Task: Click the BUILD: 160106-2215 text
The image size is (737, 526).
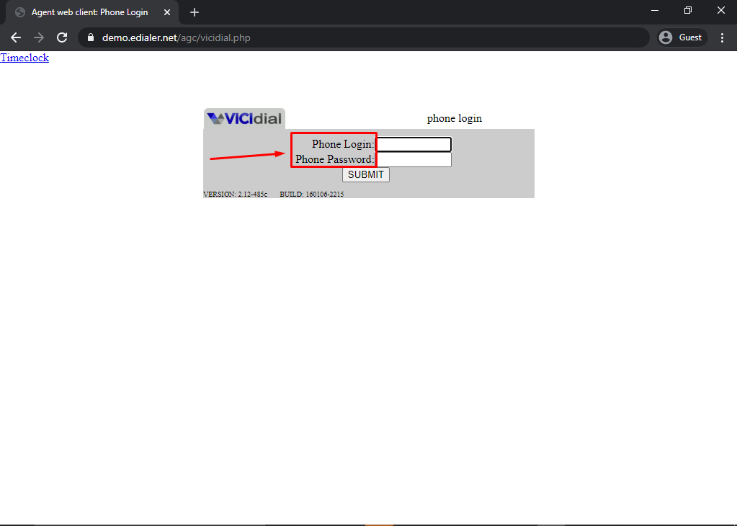Action: (x=312, y=194)
